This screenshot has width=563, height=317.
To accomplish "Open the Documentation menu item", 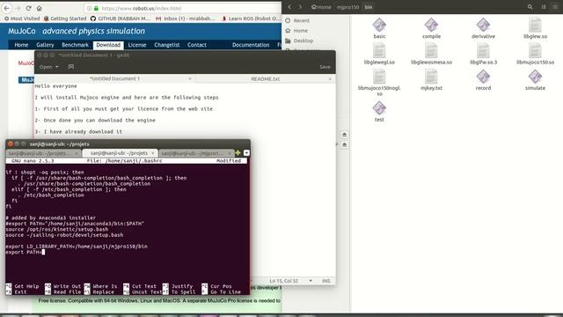I will (x=251, y=45).
